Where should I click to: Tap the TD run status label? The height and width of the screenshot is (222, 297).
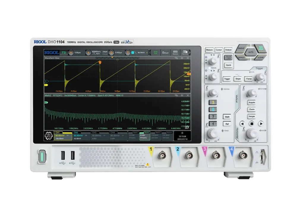64,53
